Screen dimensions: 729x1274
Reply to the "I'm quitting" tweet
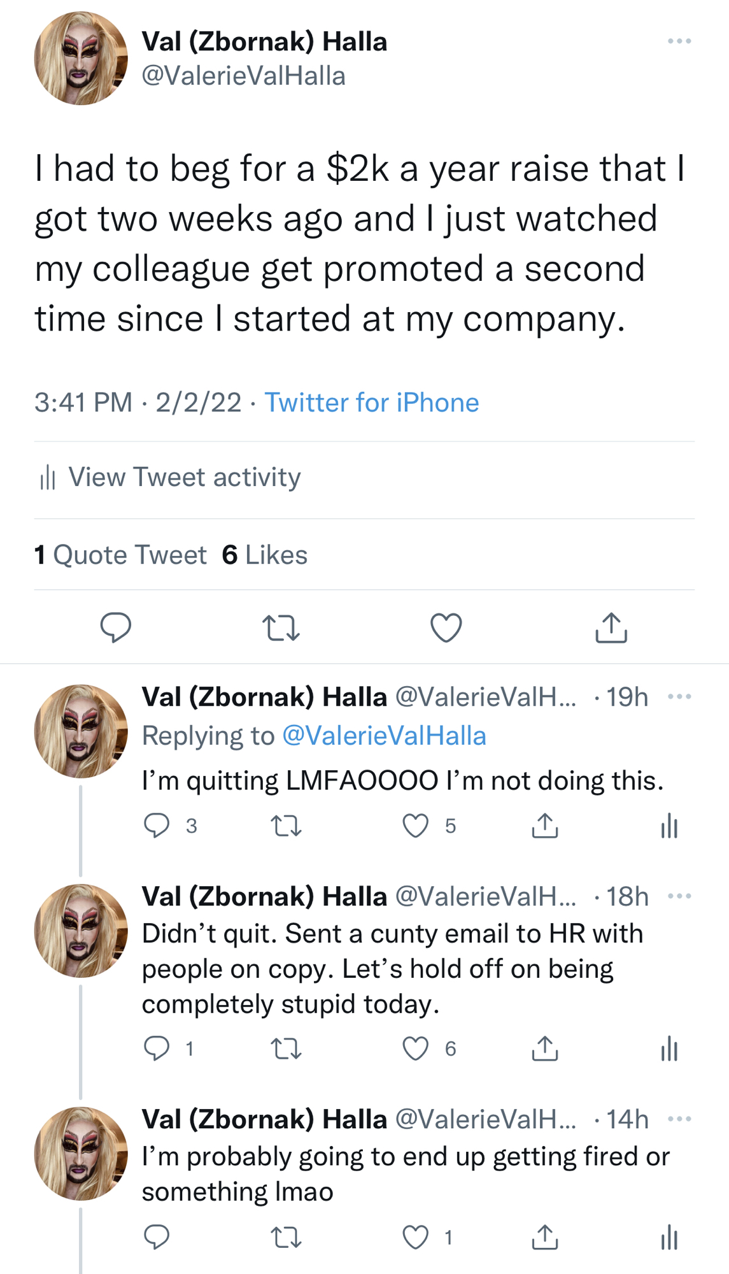(157, 826)
